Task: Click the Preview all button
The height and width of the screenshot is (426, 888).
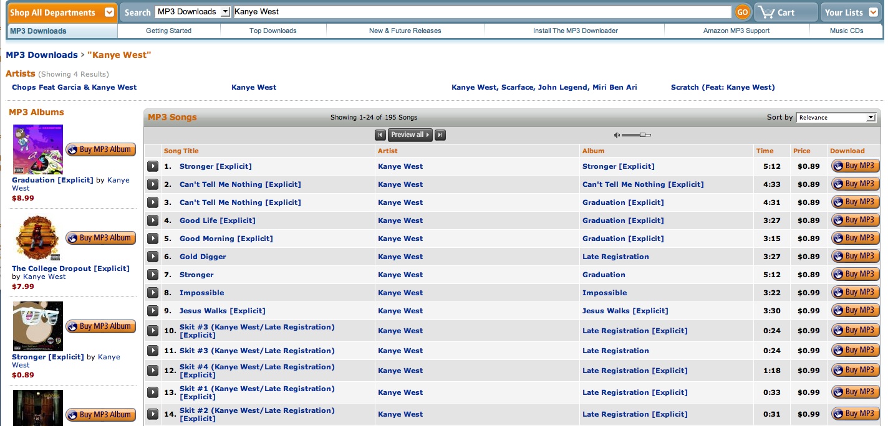Action: pos(410,135)
